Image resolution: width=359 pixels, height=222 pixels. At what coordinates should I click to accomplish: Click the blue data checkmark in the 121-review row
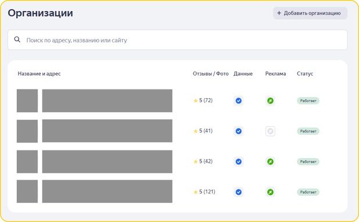pos(238,192)
